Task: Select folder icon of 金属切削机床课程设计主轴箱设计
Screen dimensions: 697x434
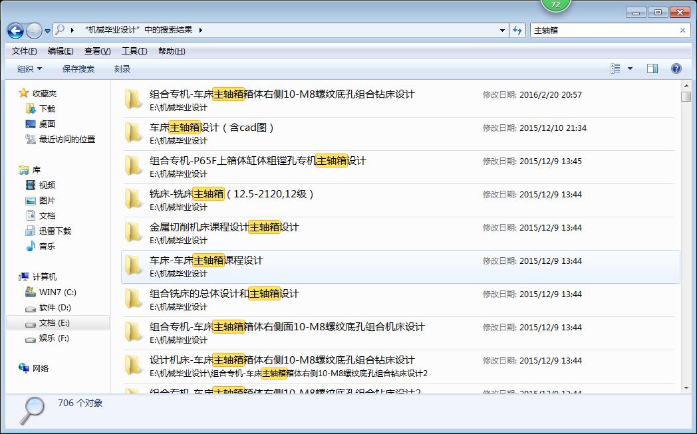Action: 133,233
